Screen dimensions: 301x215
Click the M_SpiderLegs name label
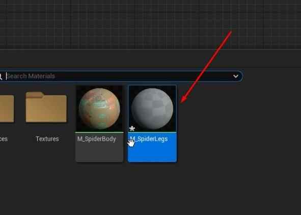[149, 139]
